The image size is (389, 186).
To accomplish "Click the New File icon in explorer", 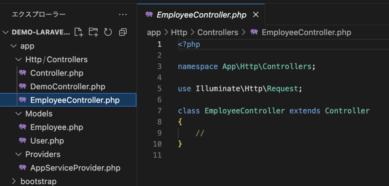I will (x=79, y=32).
